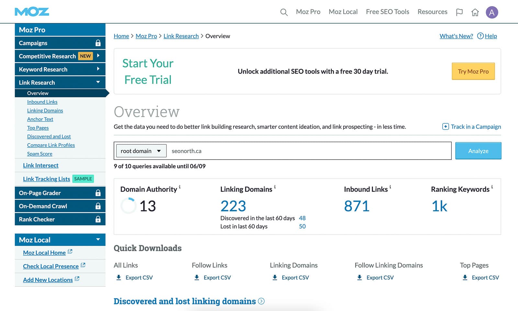Open the user avatar A menu
This screenshot has height=311, width=518.
tap(492, 12)
